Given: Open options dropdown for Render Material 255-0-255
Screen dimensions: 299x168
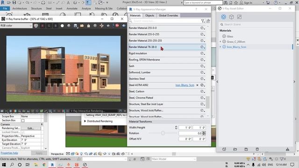Looking at the screenshot, I should tap(202, 34).
